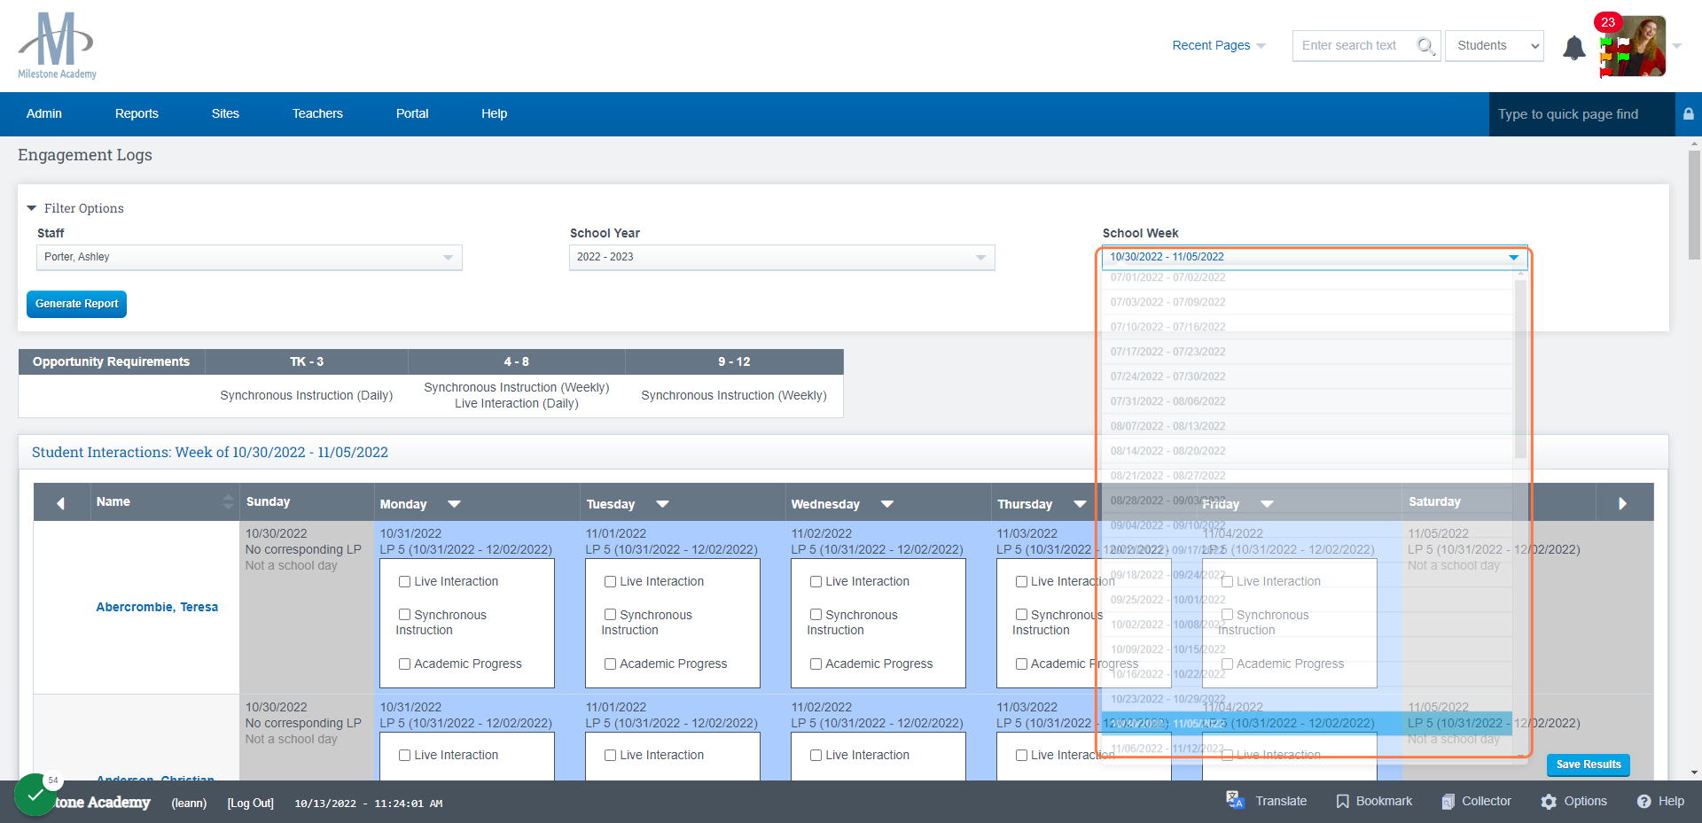
Task: Select week 07/17/2022 - 07/23/2022
Action: pyautogui.click(x=1308, y=352)
